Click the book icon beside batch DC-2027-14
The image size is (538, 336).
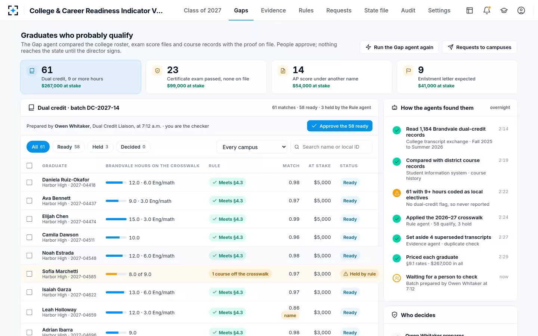31,108
